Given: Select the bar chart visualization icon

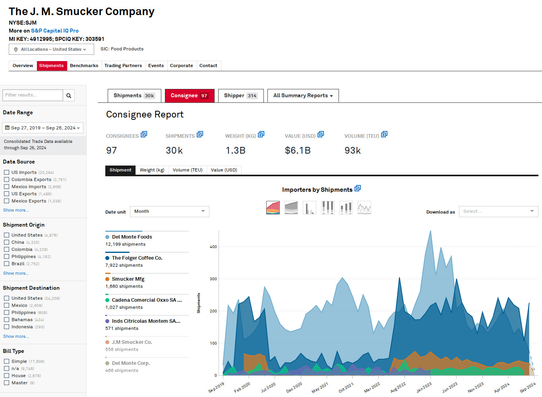Looking at the screenshot, I should (x=310, y=207).
